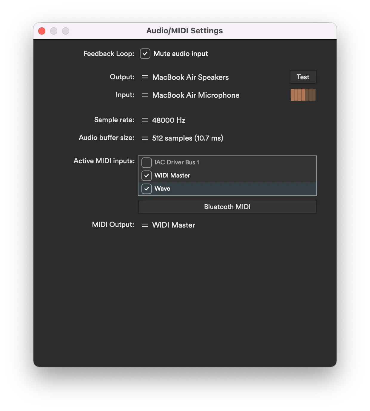Open the MacBook Air Speakers output dropdown

click(190, 77)
